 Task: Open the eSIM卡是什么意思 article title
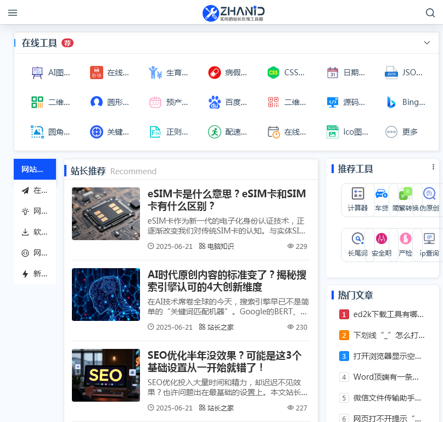pyautogui.click(x=226, y=200)
